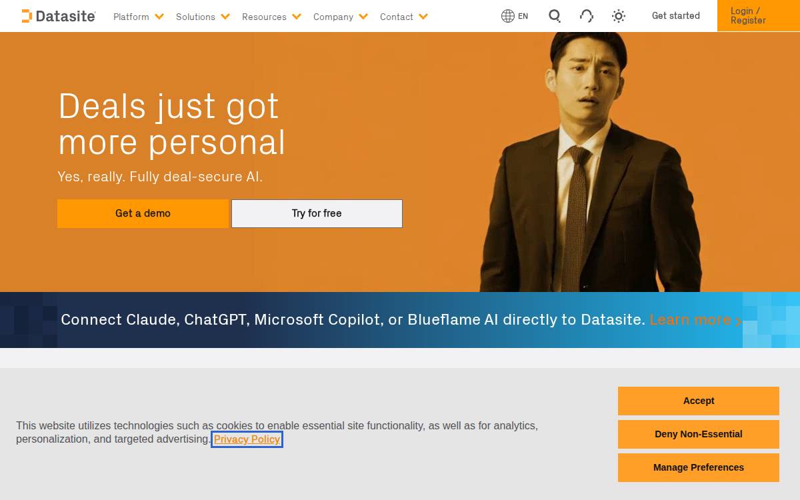Accept cookies
Viewport: 800px width, 500px height.
[x=699, y=401]
